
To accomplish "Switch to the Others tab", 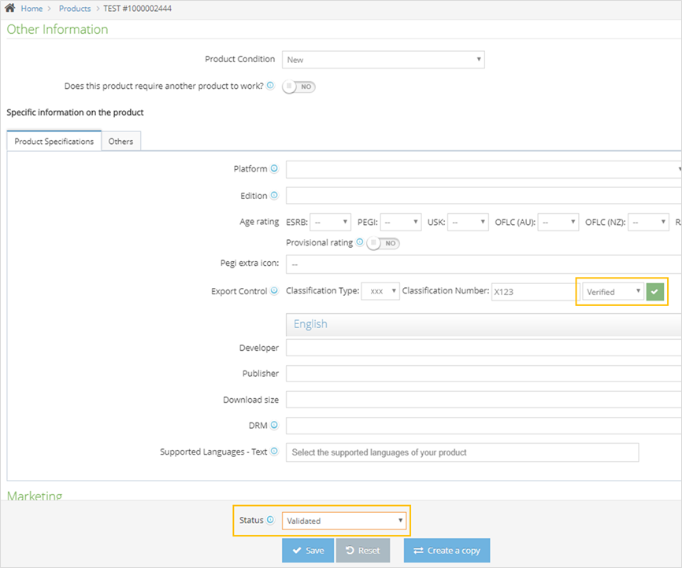I will click(121, 142).
